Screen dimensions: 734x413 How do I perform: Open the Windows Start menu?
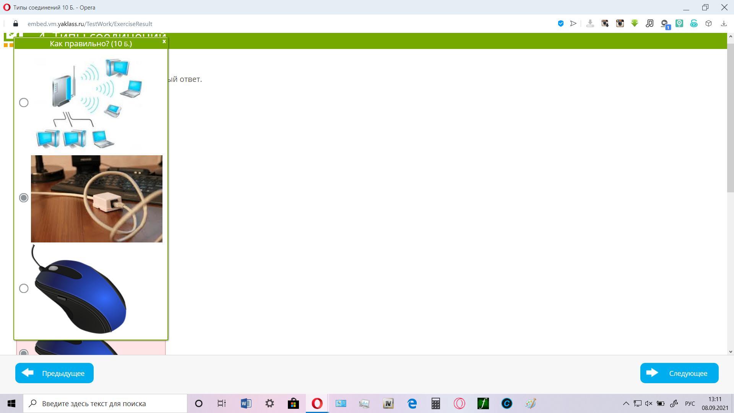(x=11, y=403)
